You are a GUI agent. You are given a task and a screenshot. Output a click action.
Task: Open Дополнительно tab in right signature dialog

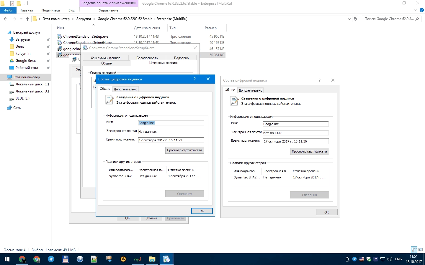(x=250, y=90)
